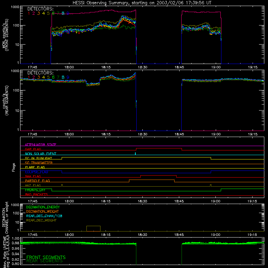
Task: Select the BAD_PACKETS flag label
Action: (37, 194)
